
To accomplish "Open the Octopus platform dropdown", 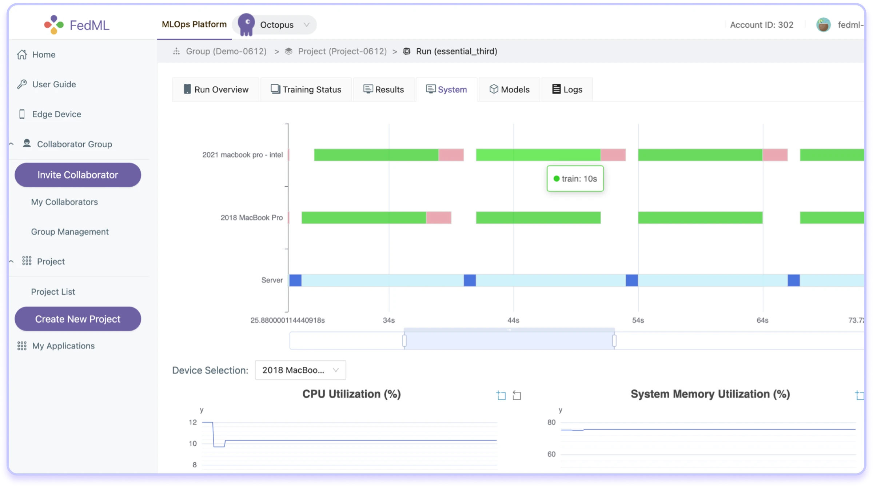I will (x=306, y=25).
